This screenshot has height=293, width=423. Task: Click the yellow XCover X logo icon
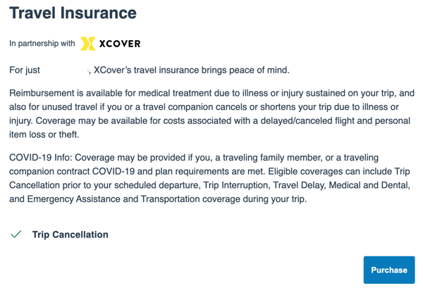(88, 44)
